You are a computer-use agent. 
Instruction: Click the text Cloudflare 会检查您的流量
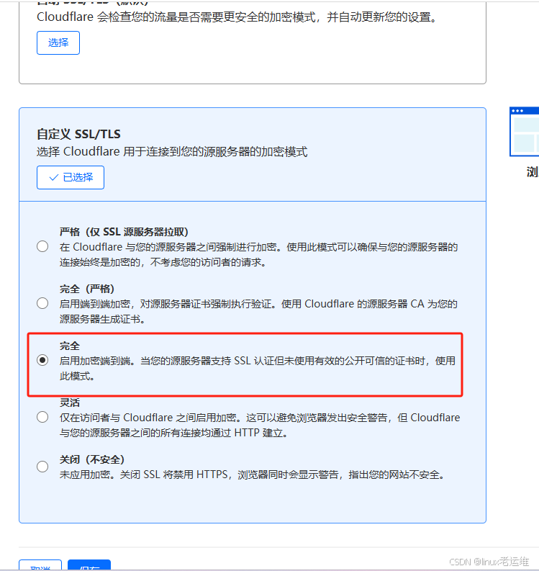coord(237,17)
